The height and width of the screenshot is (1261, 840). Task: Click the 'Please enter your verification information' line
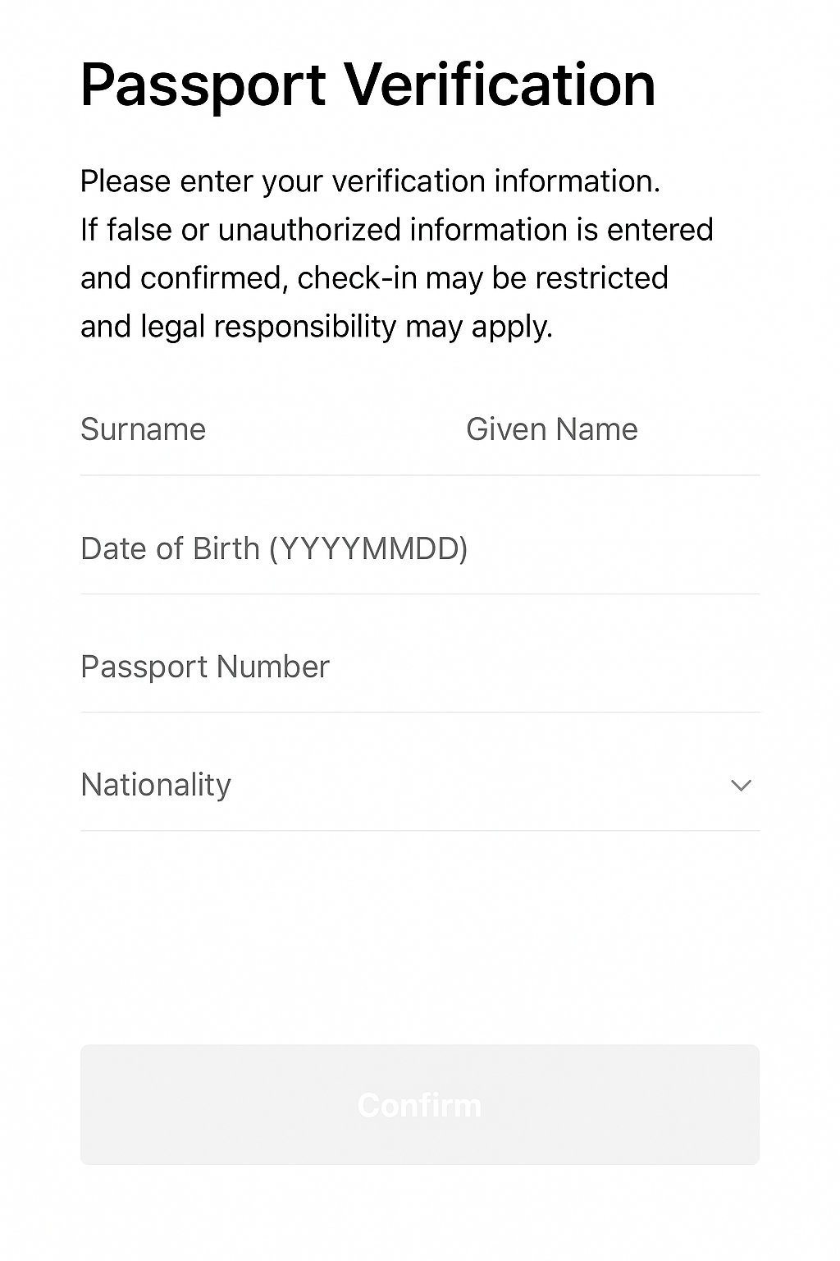(x=370, y=181)
